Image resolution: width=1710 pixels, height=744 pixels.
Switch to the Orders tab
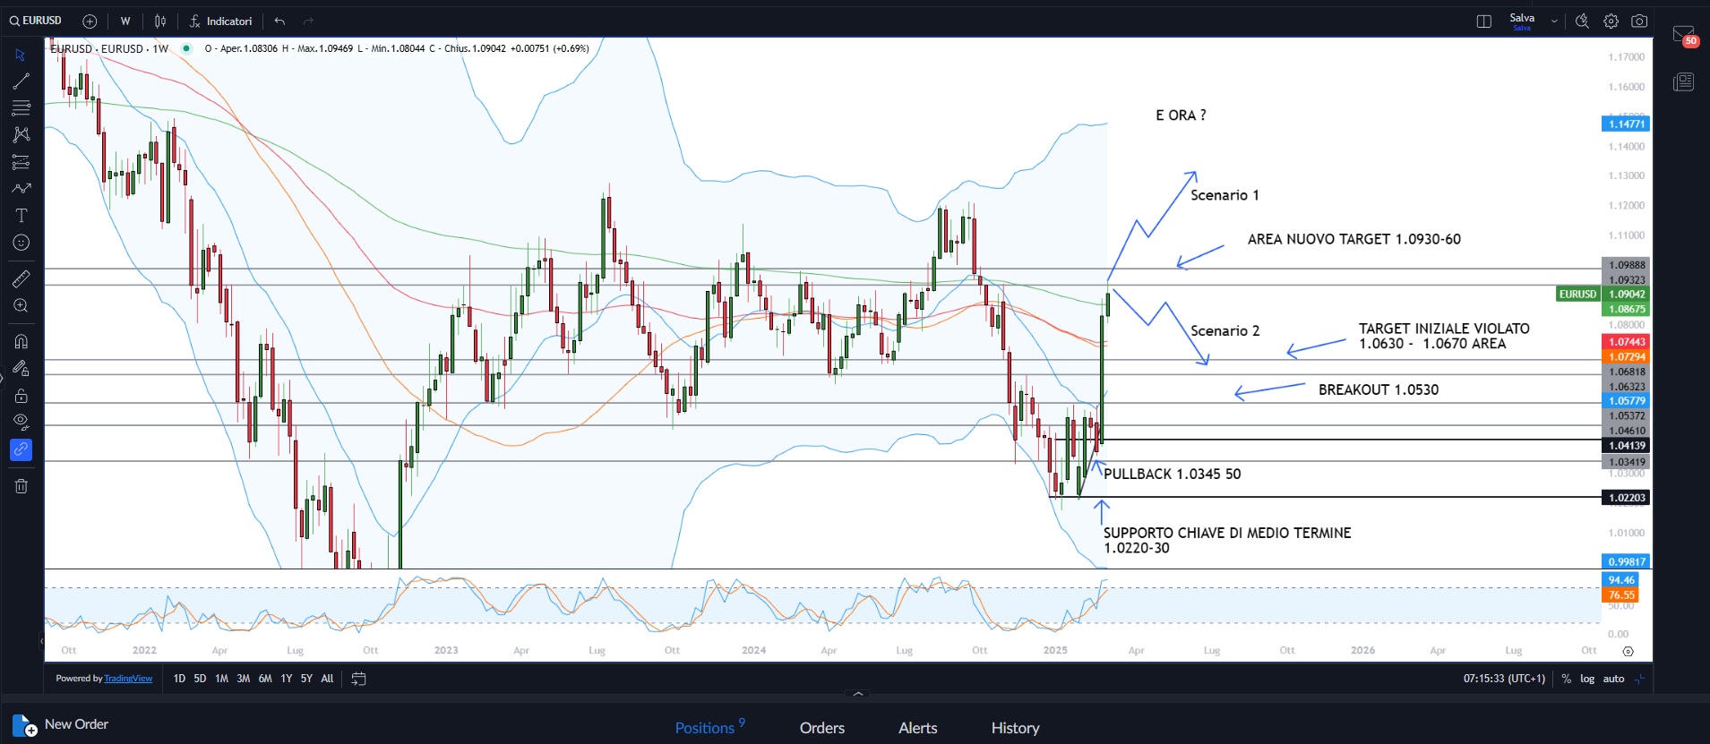821,728
